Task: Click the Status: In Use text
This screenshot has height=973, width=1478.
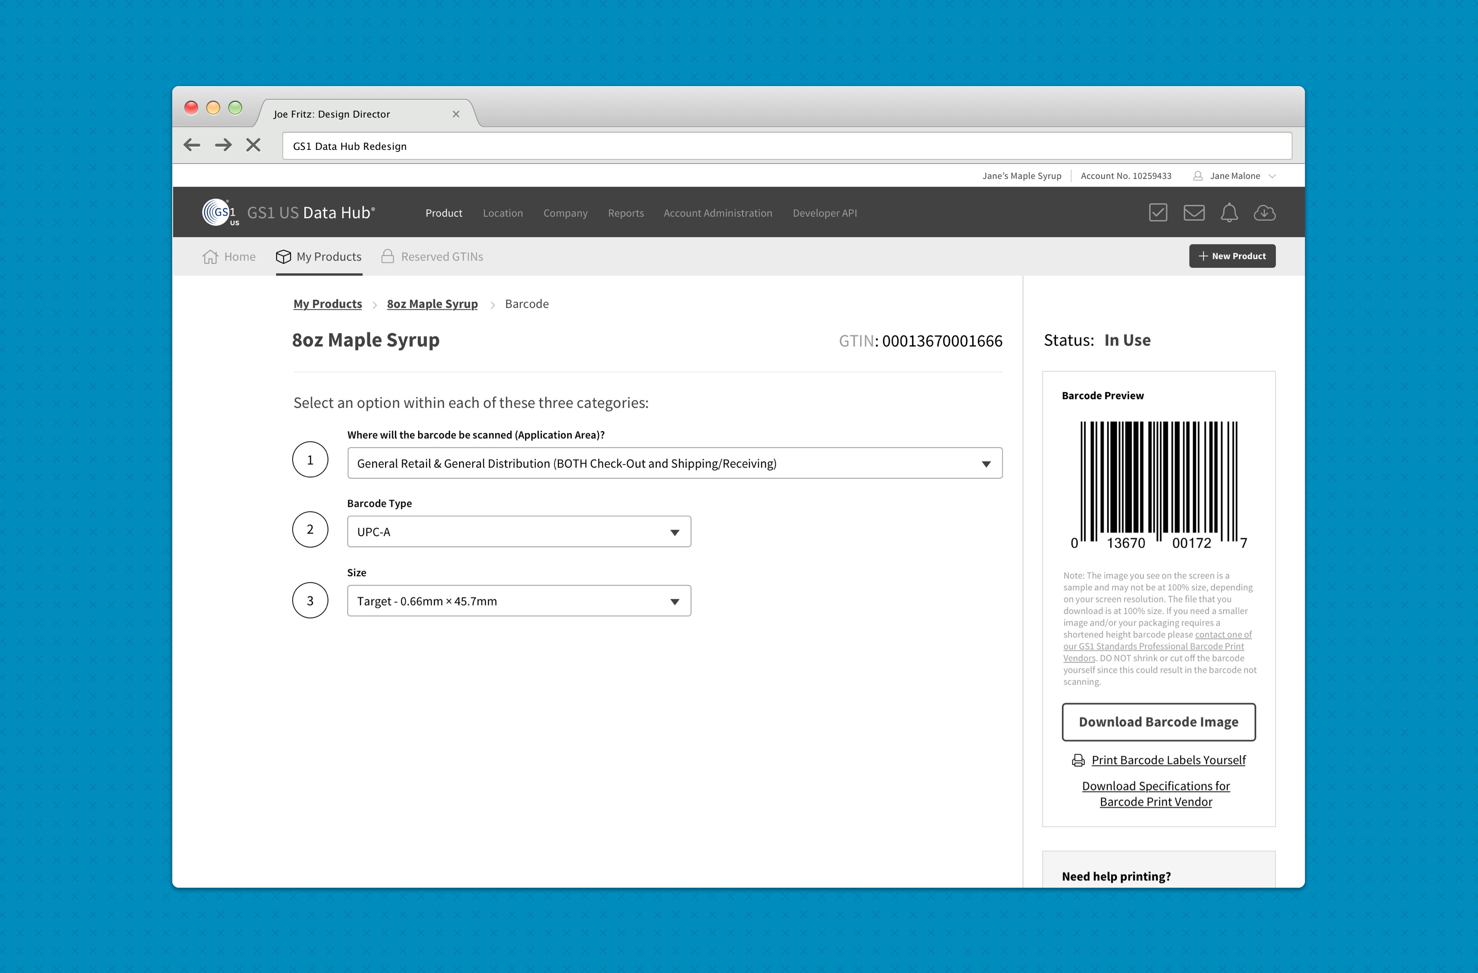Action: point(1097,340)
